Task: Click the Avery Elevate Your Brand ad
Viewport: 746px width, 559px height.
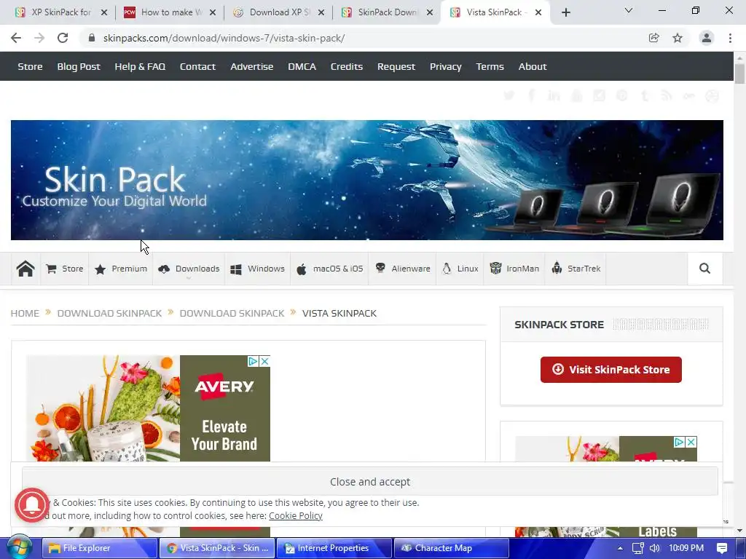Action: click(149, 408)
